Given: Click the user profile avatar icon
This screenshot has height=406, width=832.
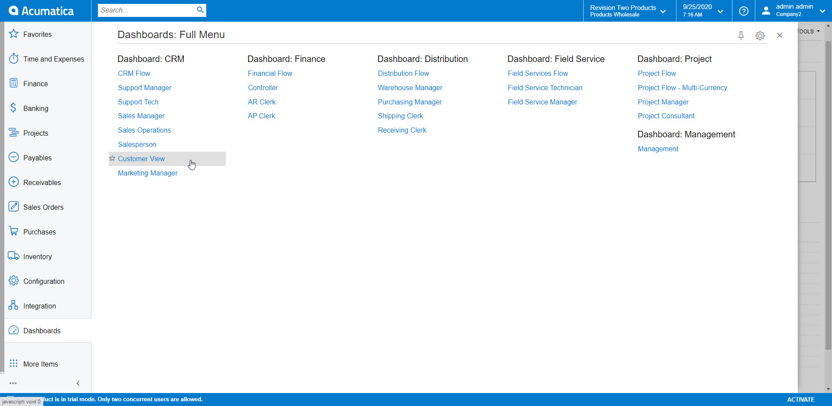Looking at the screenshot, I should click(x=766, y=11).
